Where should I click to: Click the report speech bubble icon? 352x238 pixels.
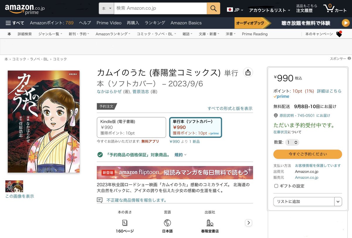100,200
